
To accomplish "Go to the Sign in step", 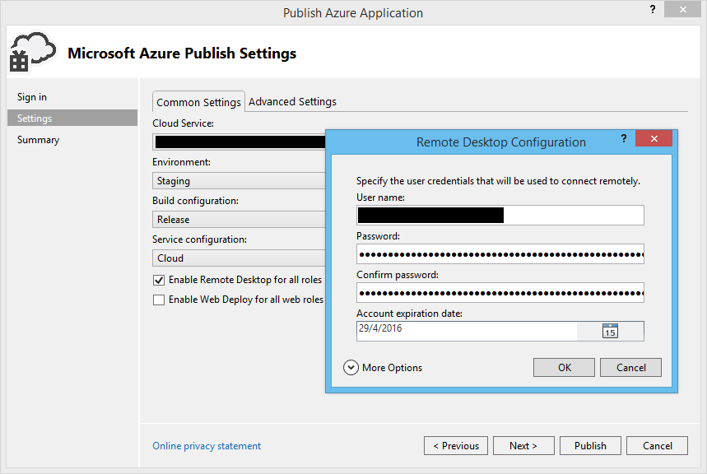I will click(x=32, y=97).
